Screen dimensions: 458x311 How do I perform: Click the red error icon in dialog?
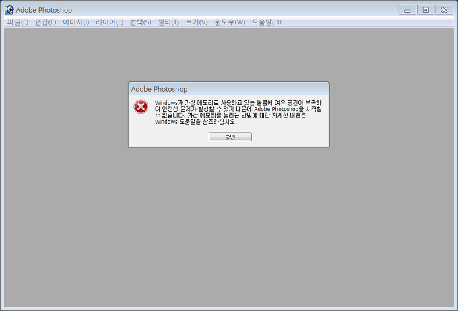141,106
